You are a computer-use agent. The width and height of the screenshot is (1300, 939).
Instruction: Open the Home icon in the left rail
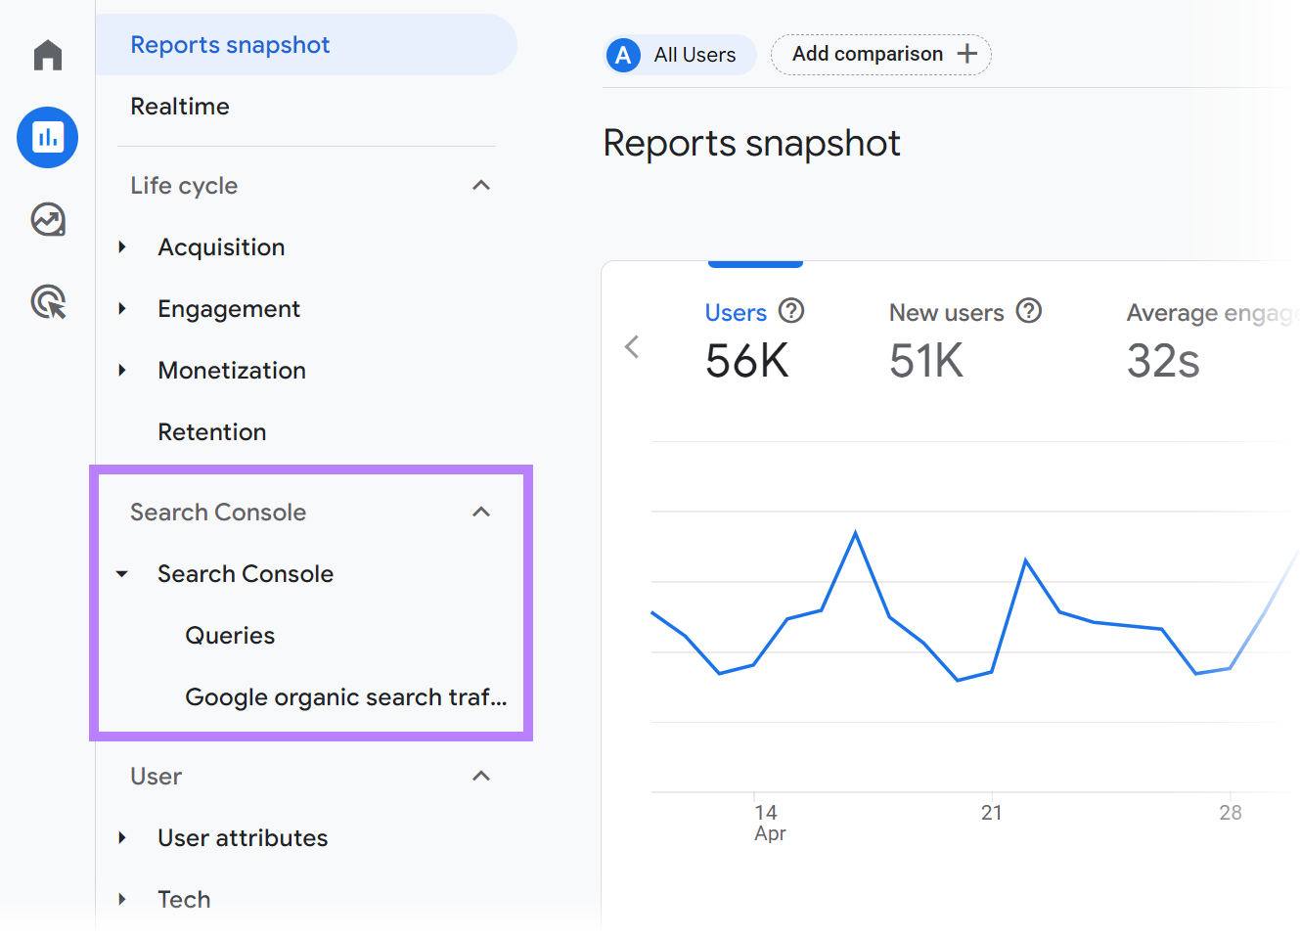[46, 55]
